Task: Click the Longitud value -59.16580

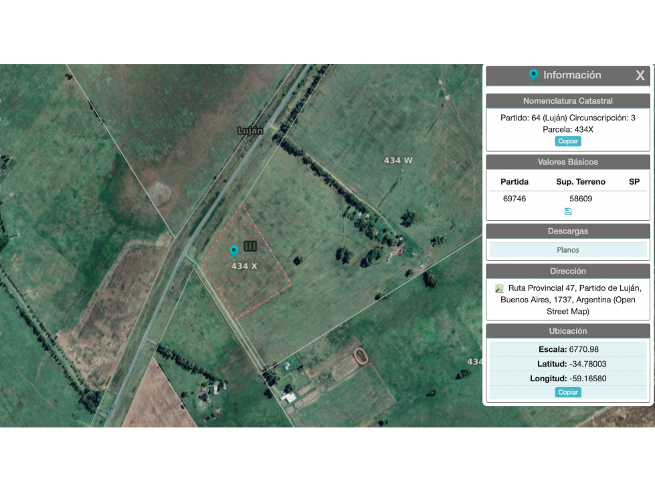Action: click(587, 378)
